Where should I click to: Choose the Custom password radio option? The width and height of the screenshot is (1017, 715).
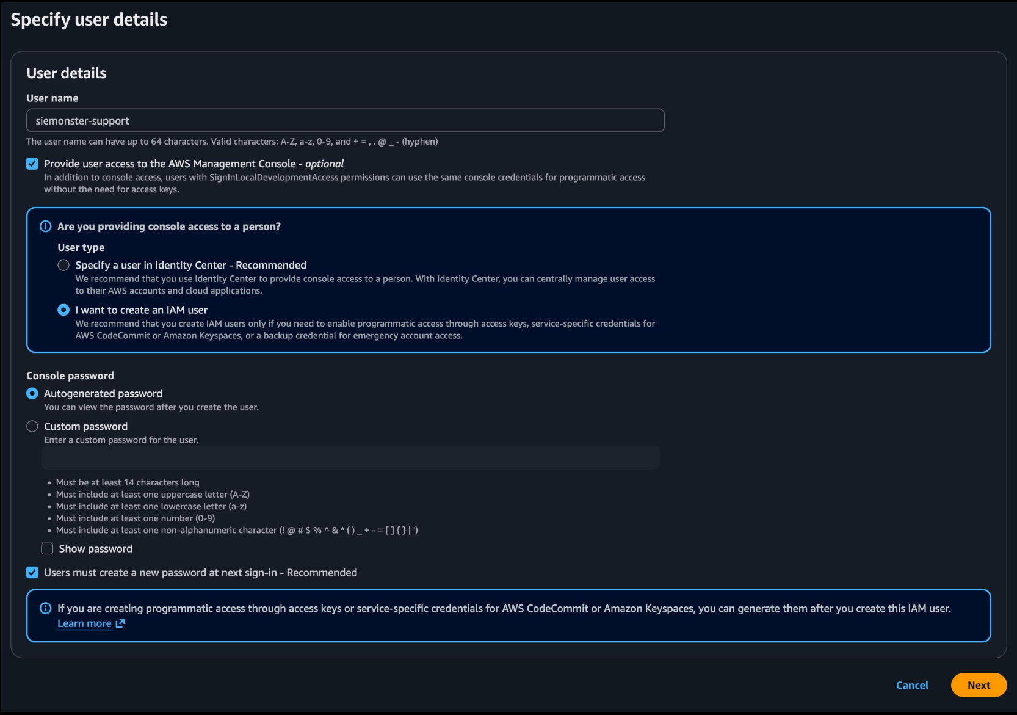tap(32, 426)
